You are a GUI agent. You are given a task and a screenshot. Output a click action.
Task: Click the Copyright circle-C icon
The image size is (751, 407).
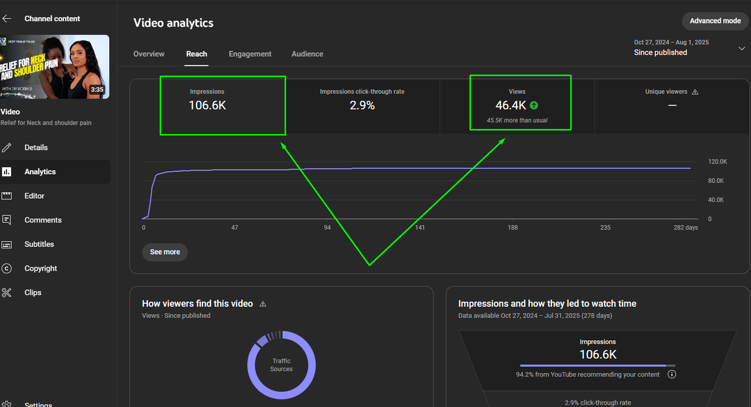click(6, 269)
